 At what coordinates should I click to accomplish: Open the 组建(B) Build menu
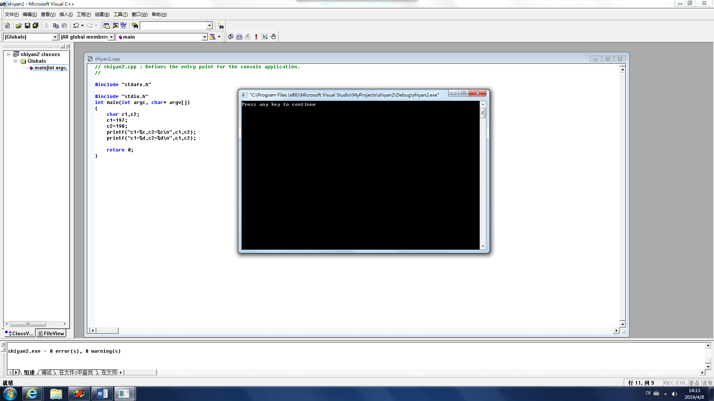pyautogui.click(x=102, y=14)
